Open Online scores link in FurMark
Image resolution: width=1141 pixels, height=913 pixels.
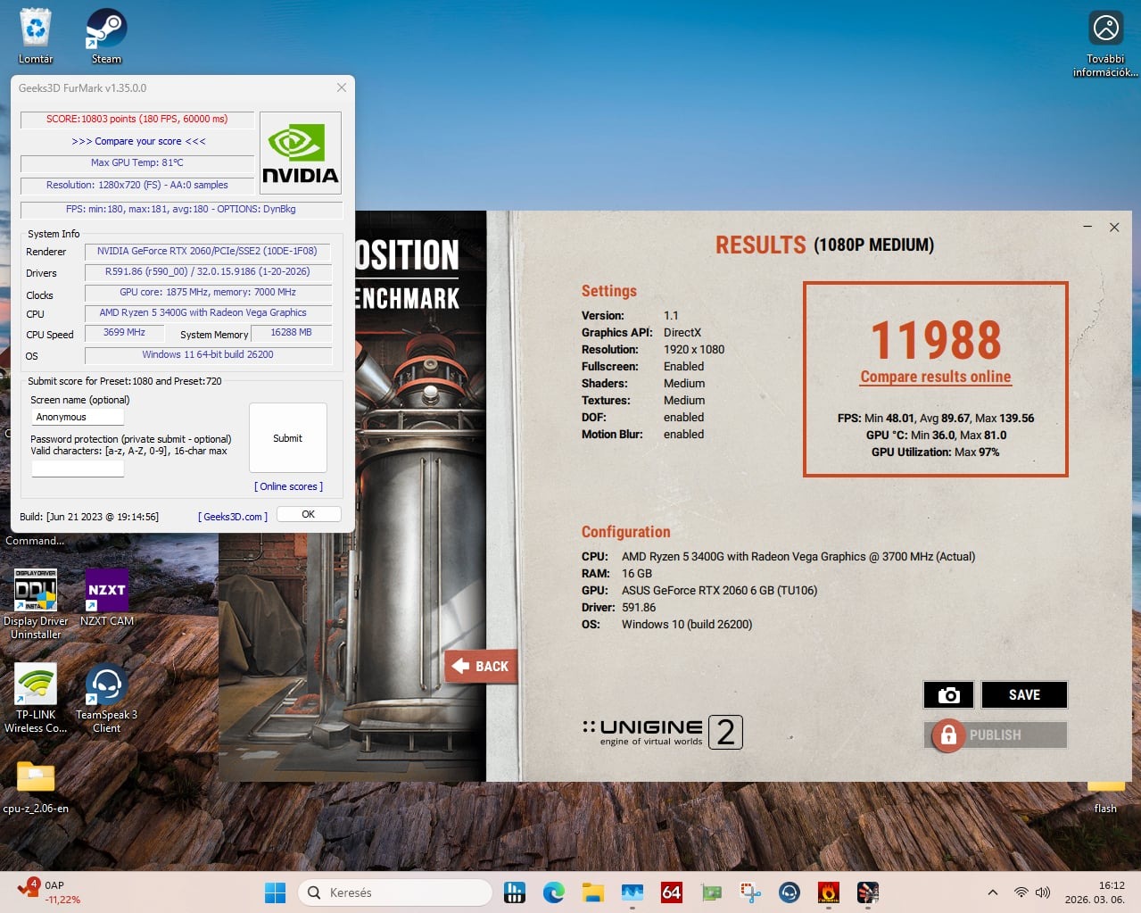coord(289,486)
